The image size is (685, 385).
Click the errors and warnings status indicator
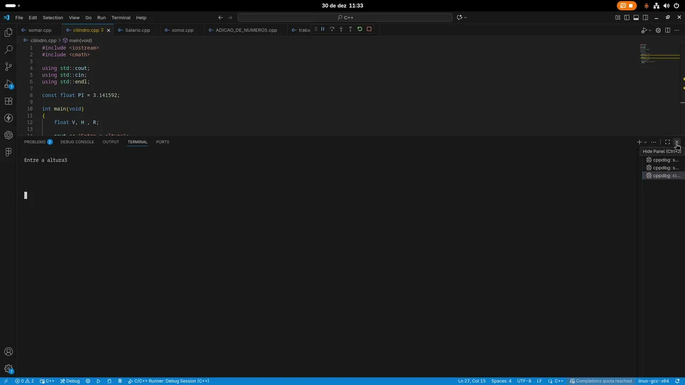tap(24, 381)
